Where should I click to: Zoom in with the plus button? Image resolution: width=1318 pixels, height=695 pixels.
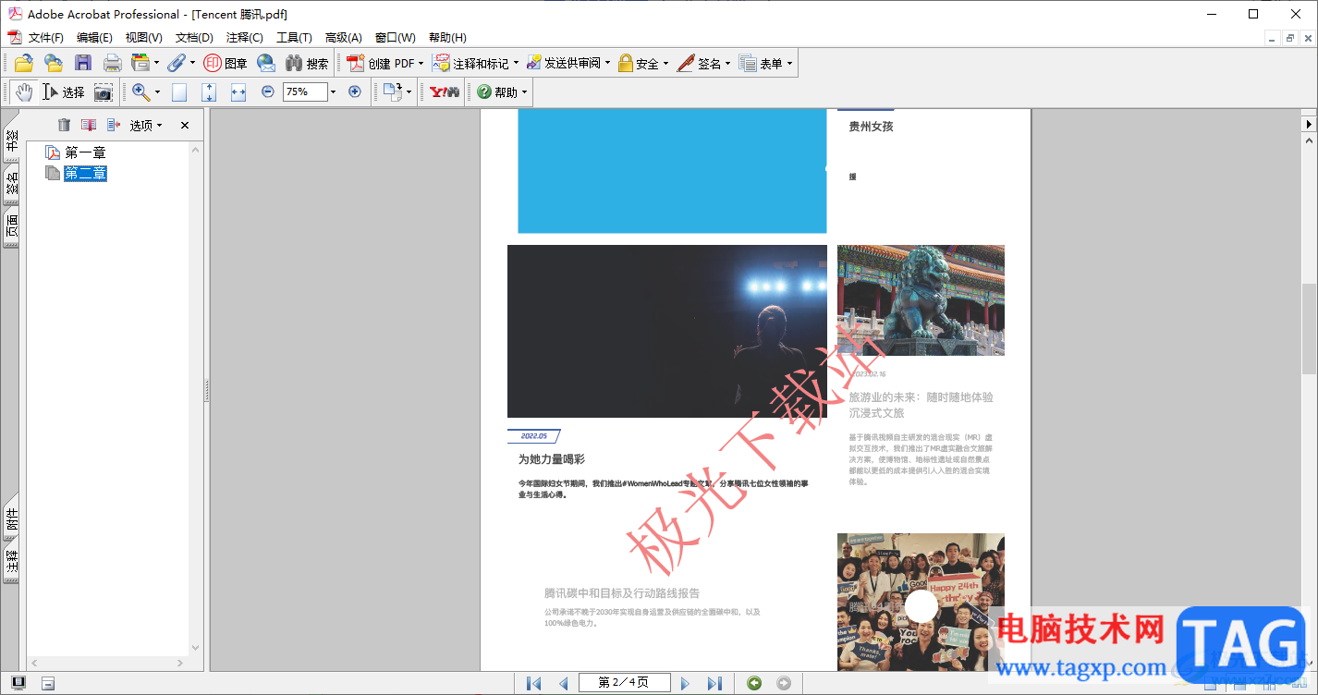point(354,91)
